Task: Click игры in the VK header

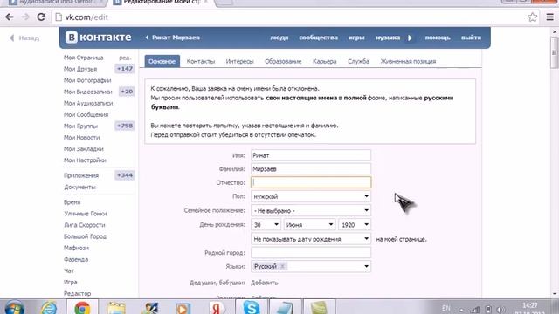Action: (356, 38)
